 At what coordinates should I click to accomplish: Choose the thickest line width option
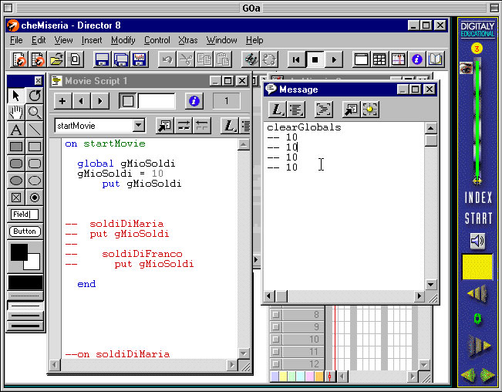25,326
